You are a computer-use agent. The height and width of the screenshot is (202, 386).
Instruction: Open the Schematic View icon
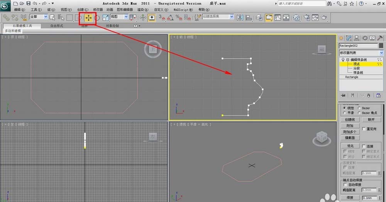(286, 17)
